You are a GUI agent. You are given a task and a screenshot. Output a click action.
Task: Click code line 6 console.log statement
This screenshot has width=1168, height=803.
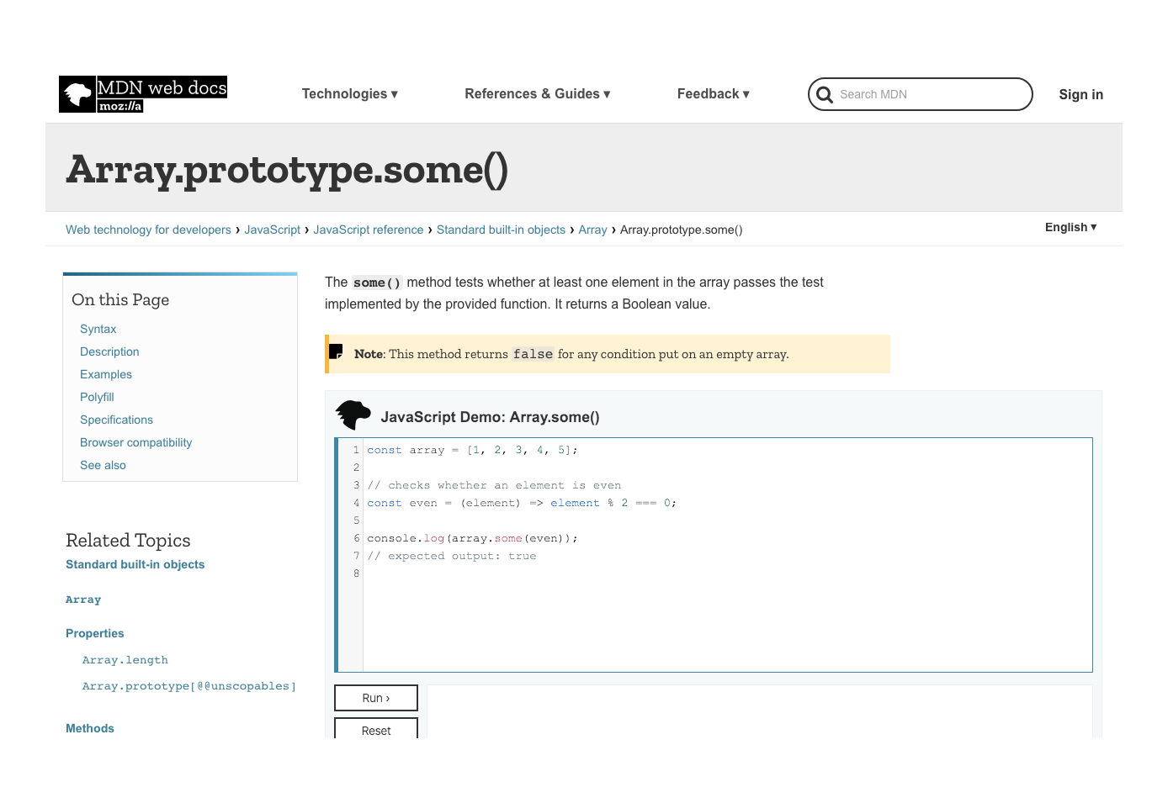coord(472,538)
